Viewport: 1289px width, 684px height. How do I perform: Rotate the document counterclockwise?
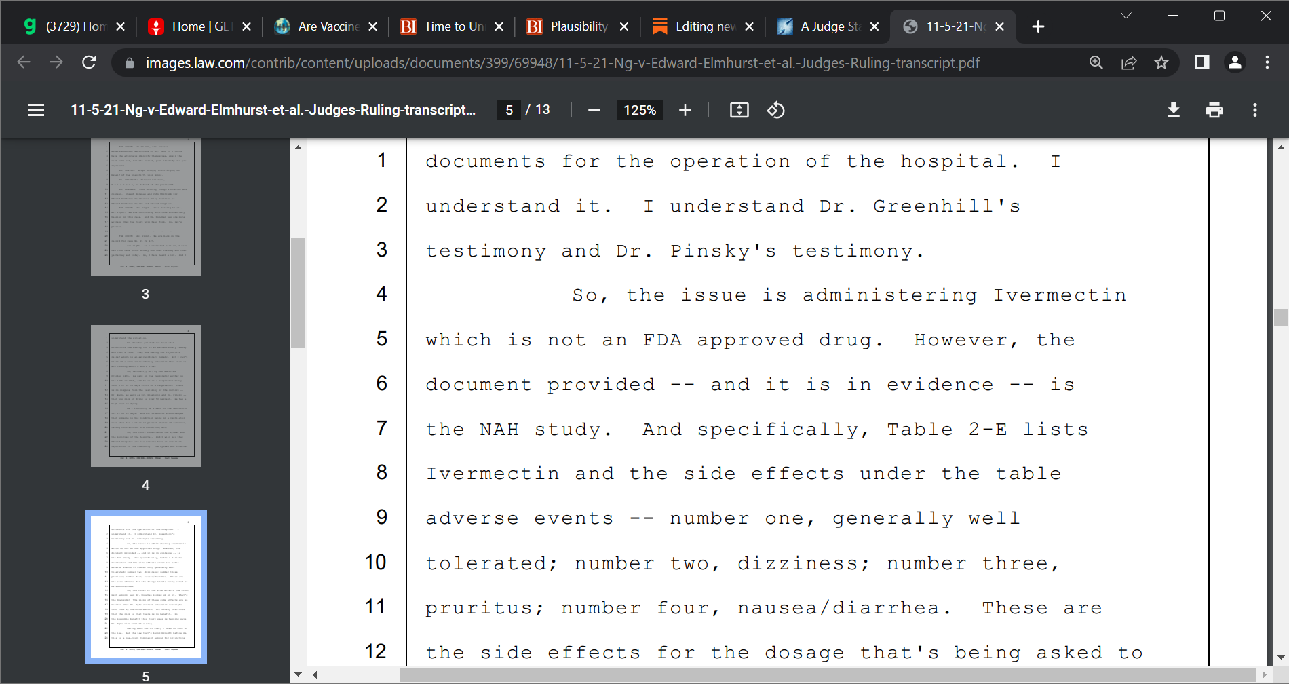pyautogui.click(x=775, y=110)
